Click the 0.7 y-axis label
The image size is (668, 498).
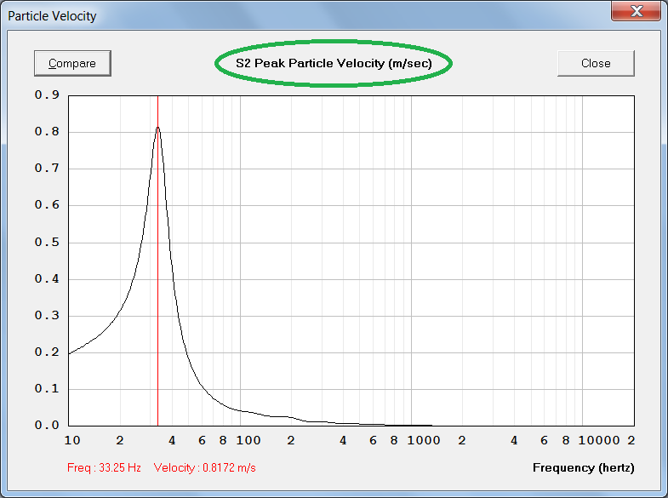pyautogui.click(x=47, y=168)
